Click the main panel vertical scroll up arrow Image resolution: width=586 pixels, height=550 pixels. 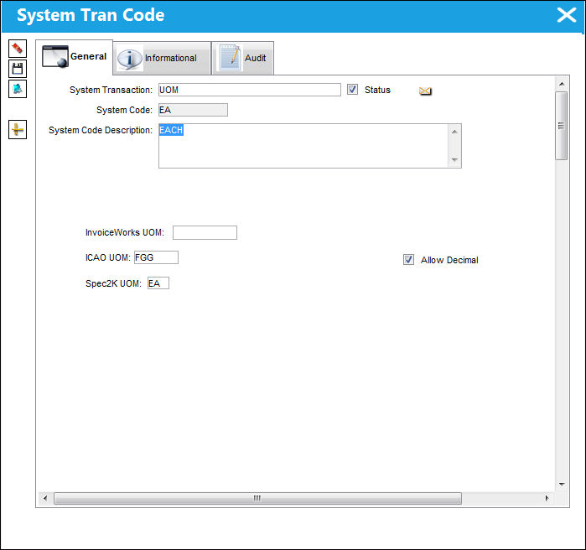[562, 84]
